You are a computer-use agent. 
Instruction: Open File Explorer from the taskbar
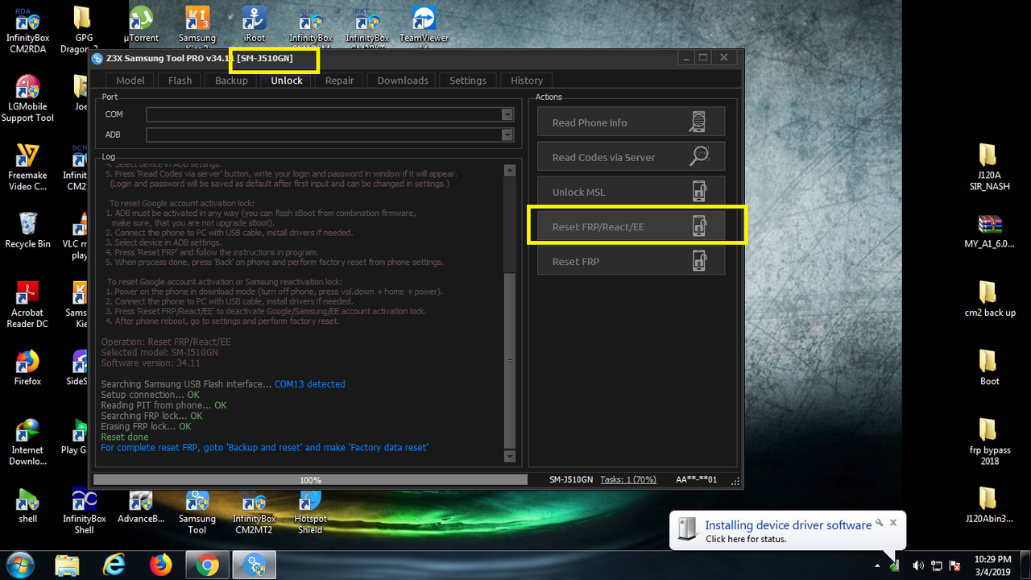pyautogui.click(x=68, y=565)
